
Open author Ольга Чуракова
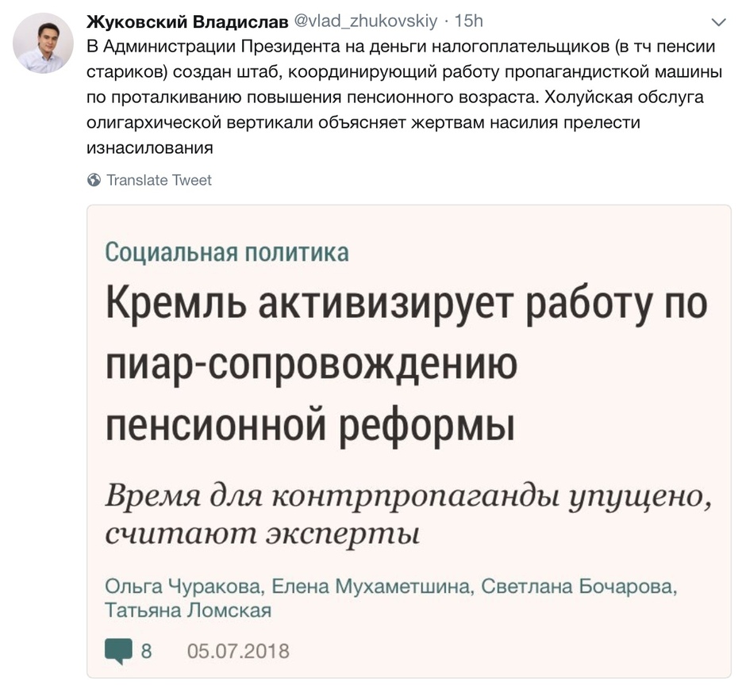click(182, 587)
